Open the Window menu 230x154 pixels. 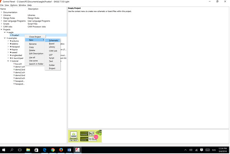pos(22,5)
